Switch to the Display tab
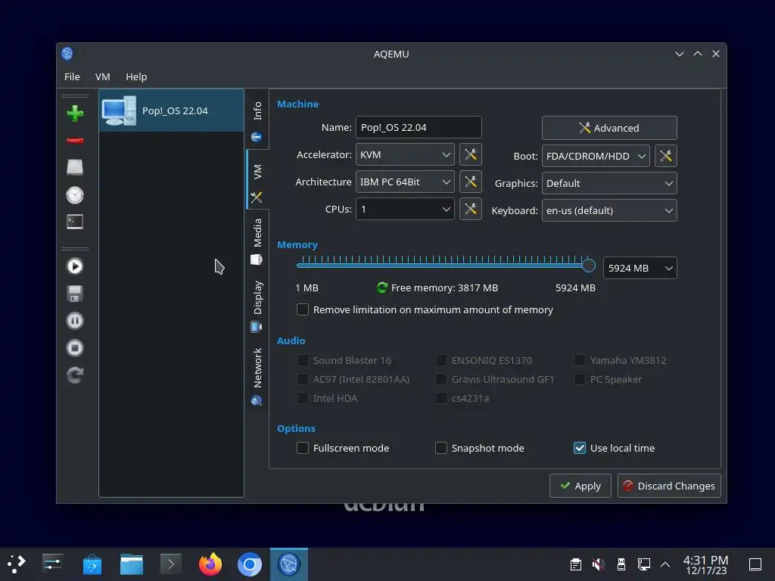The width and height of the screenshot is (775, 581). click(257, 306)
